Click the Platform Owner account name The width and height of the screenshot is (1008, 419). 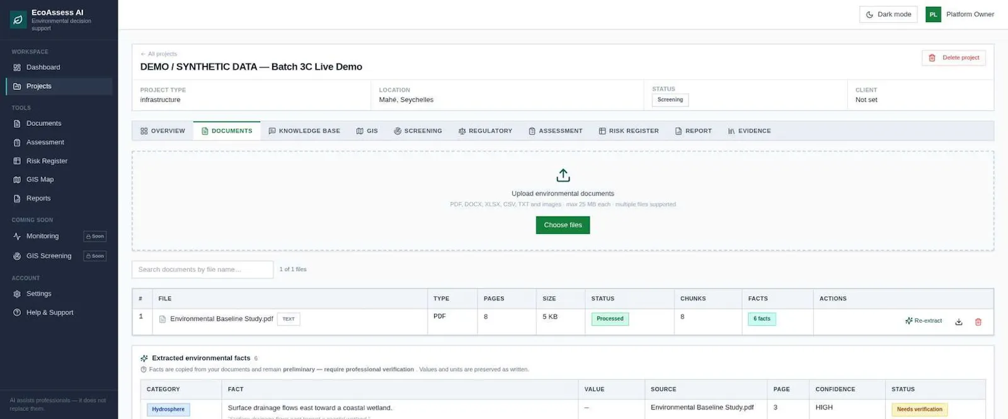point(970,14)
